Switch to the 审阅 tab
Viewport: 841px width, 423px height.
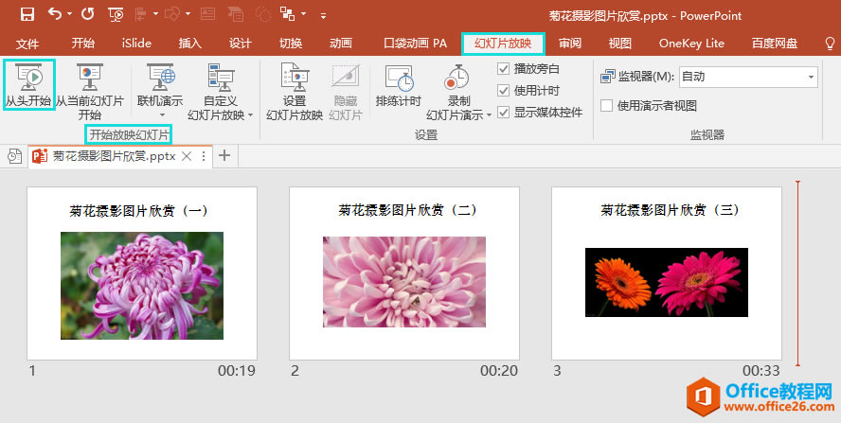click(569, 43)
